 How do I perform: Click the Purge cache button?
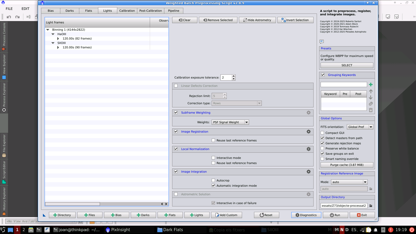pyautogui.click(x=347, y=165)
